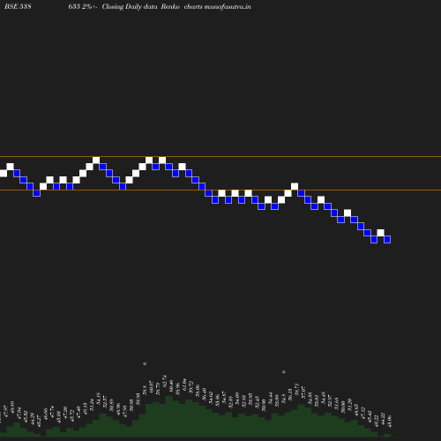The width and height of the screenshot is (441, 441).
Task: Click the '635 2%+-' header text
Action: coord(83,6)
